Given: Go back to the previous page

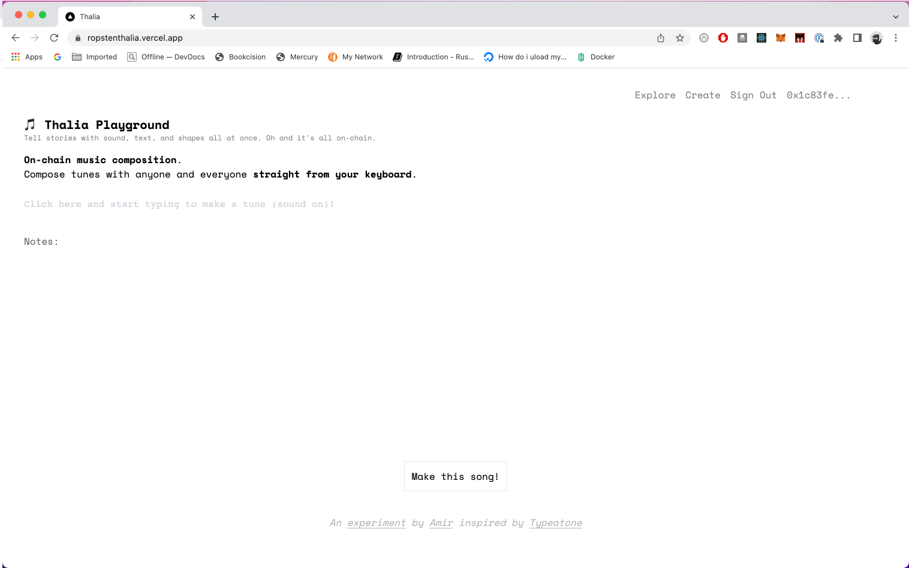Looking at the screenshot, I should click(16, 38).
